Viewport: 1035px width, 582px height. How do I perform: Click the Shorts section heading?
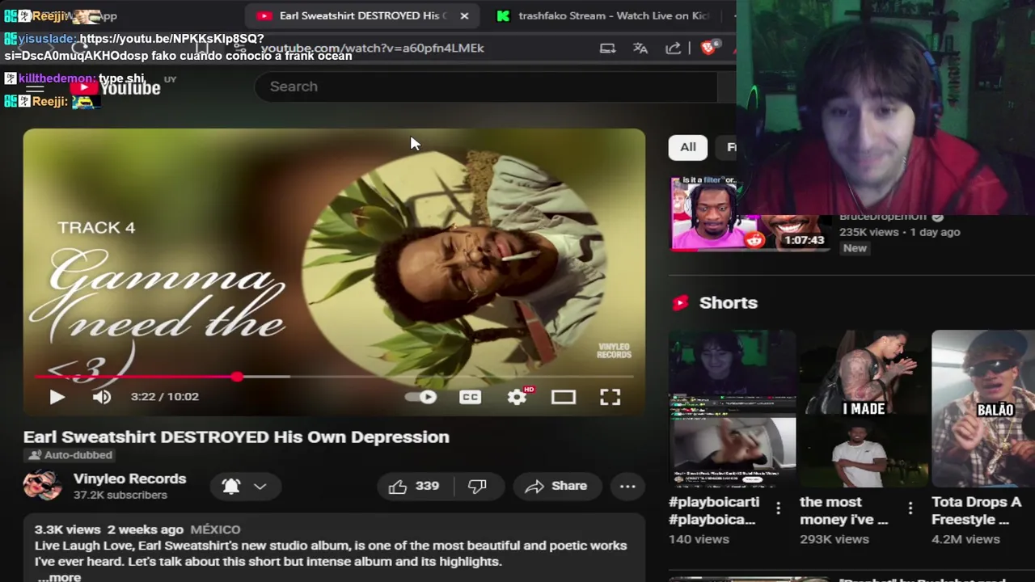click(729, 302)
